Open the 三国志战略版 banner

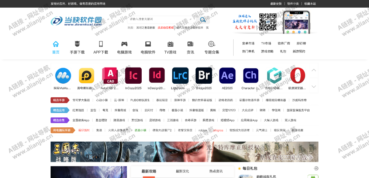pos(184,152)
